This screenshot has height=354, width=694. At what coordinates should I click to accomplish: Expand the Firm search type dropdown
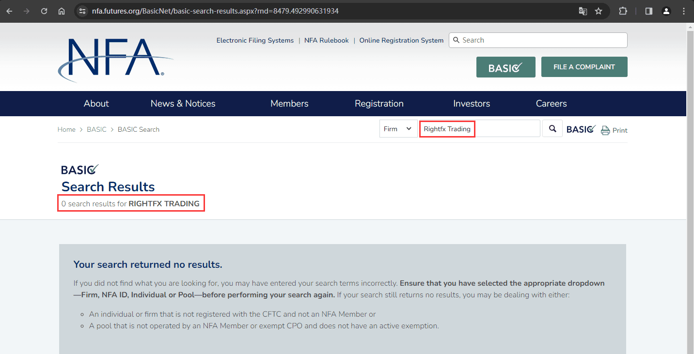(x=398, y=129)
